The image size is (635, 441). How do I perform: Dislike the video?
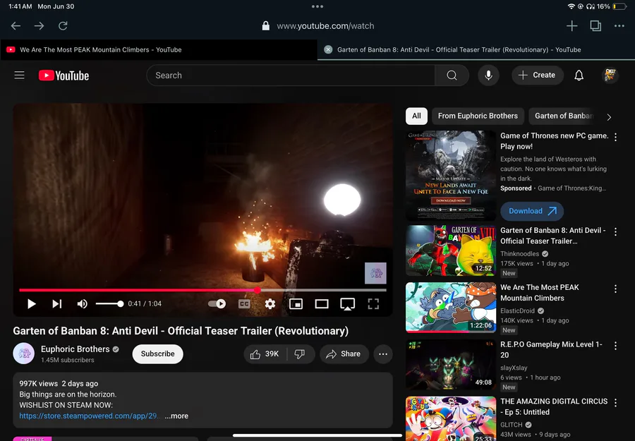[300, 354]
